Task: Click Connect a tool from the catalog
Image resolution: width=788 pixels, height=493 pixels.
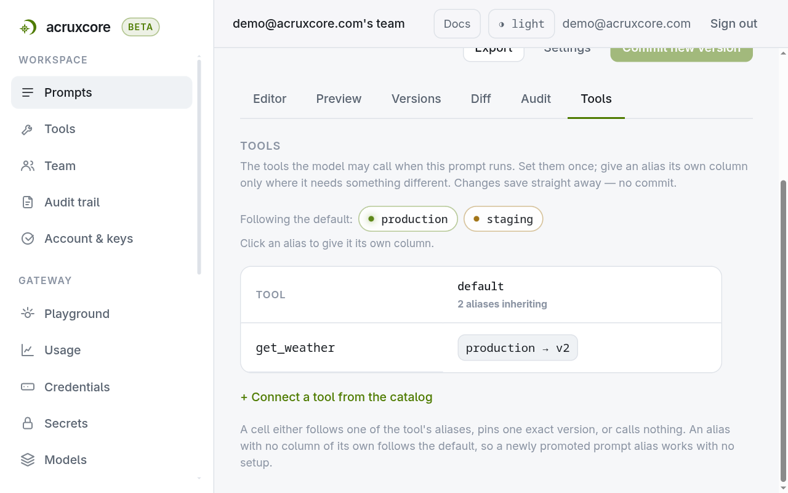Action: coord(336,397)
